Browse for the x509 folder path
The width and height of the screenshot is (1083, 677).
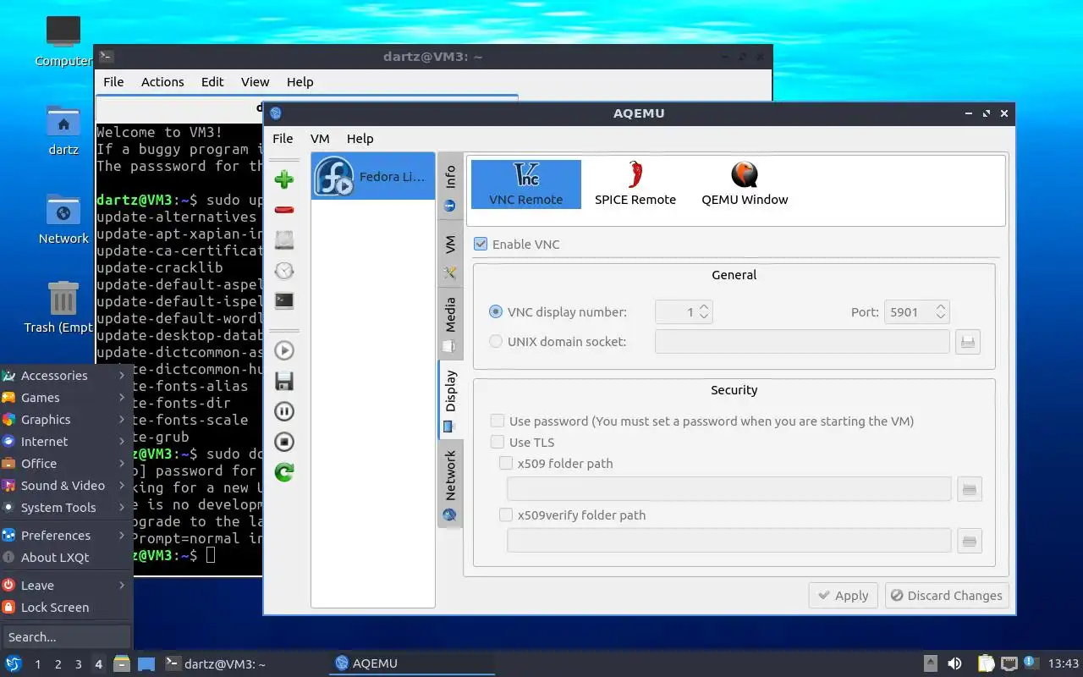coord(970,489)
